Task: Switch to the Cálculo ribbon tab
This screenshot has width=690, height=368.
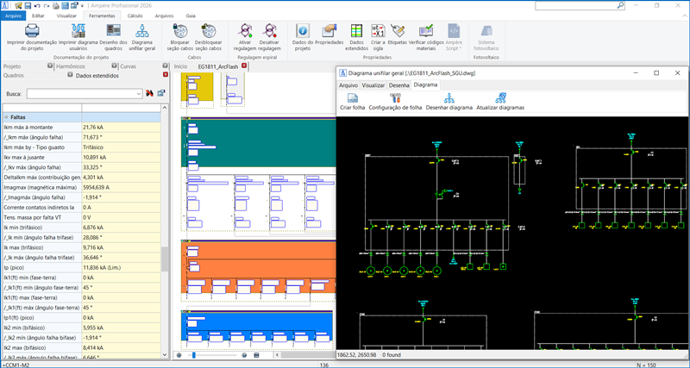Action: 135,16
